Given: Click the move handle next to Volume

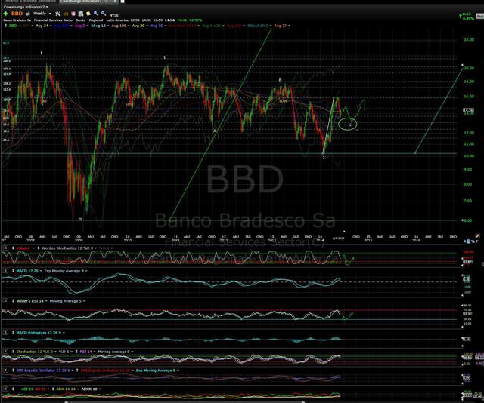Looking at the screenshot, I should click(13, 248).
